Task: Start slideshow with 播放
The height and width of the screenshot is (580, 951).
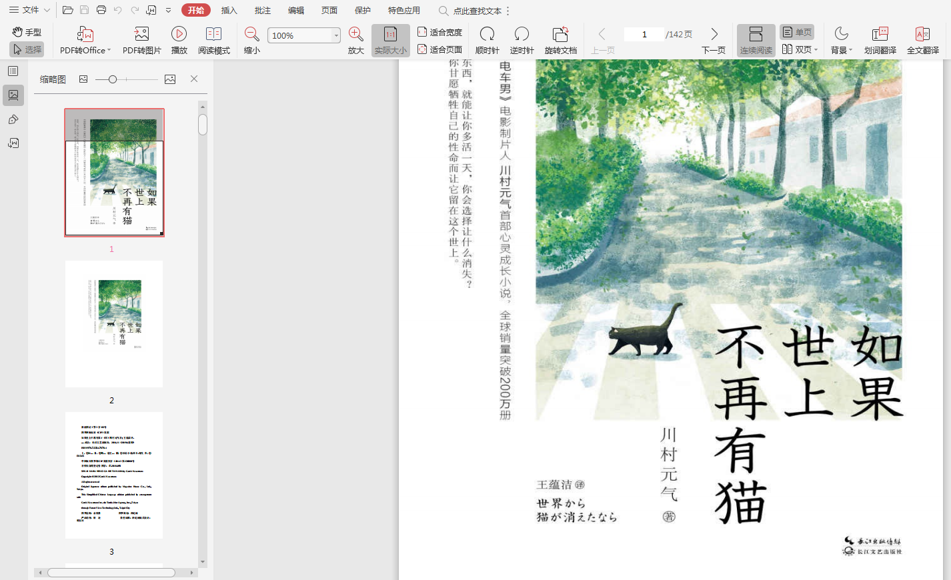Action: [179, 41]
